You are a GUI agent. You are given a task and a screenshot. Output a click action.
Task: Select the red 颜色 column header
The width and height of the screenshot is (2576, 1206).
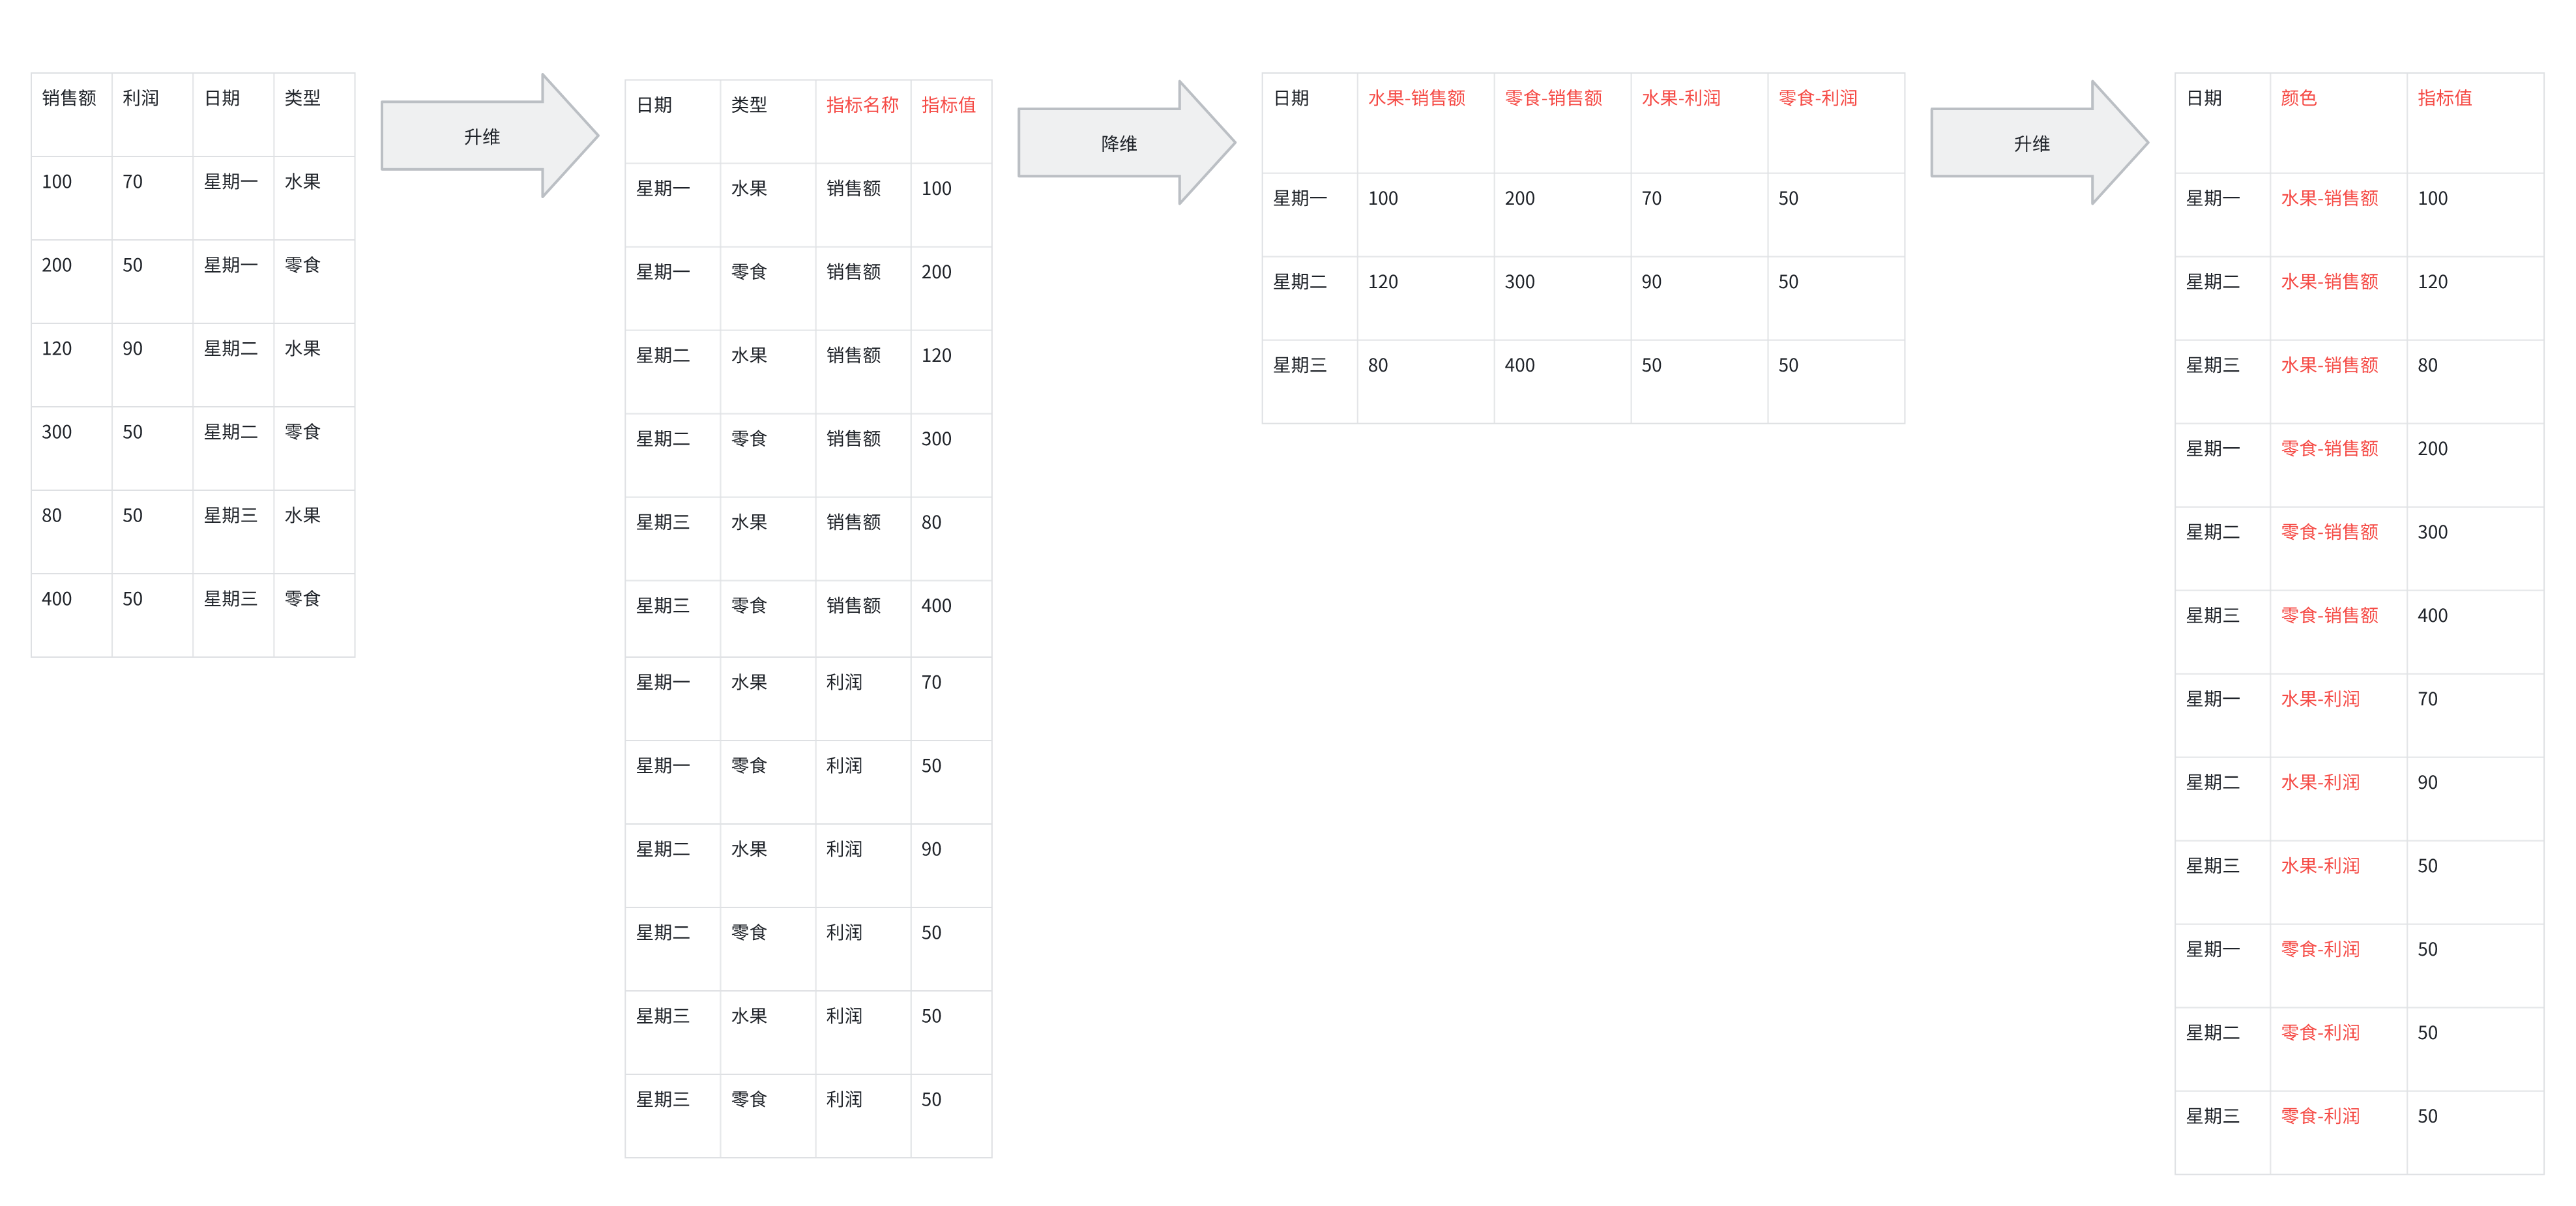[2298, 98]
